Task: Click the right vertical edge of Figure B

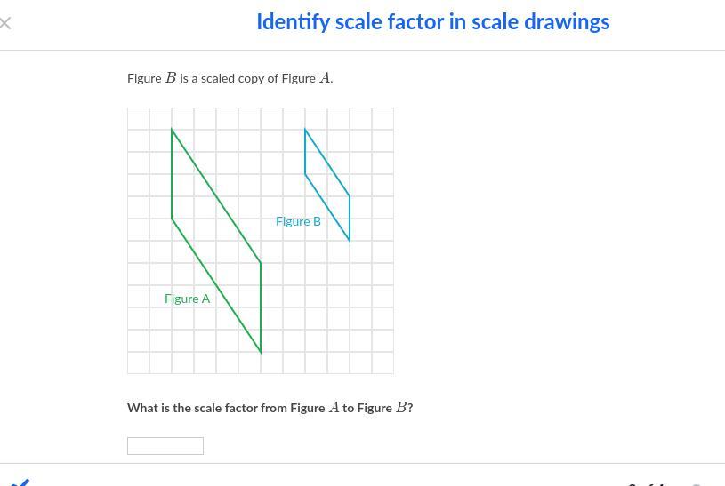Action: point(350,219)
